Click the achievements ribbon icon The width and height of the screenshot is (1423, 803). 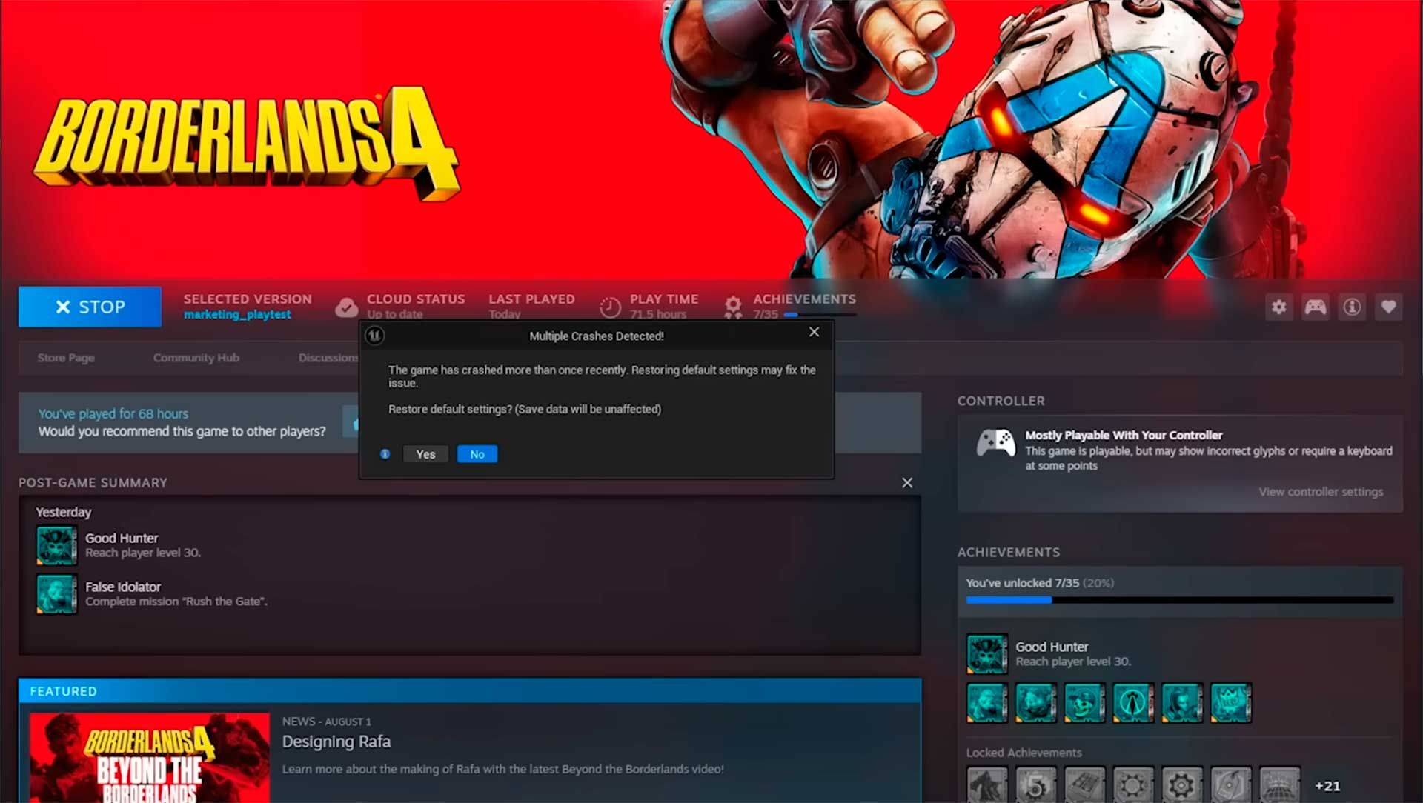pyautogui.click(x=733, y=307)
